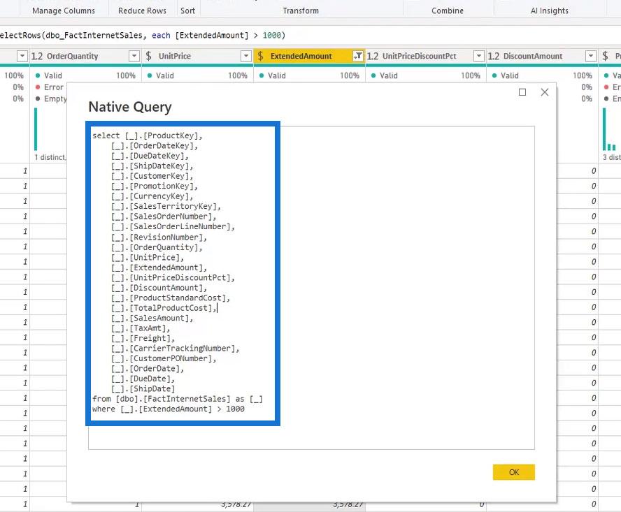
Task: Click the Manage Columns ribbon group label
Action: point(64,10)
